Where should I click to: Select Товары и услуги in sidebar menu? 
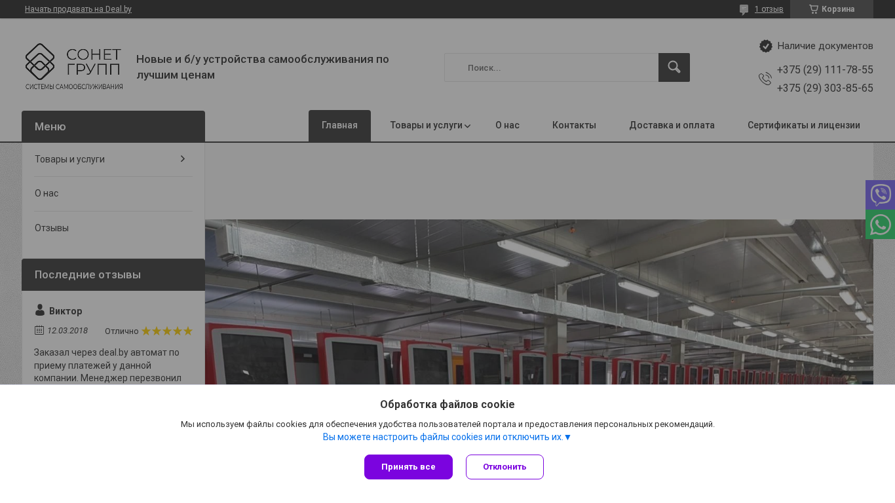[x=69, y=159]
